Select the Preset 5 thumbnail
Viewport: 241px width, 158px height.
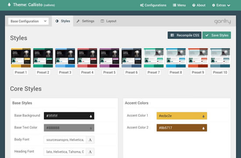tap(109, 58)
